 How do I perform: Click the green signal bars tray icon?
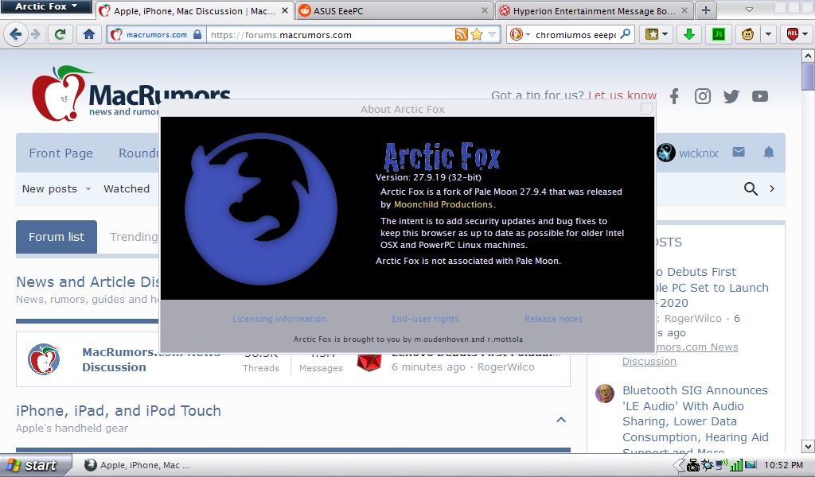pos(736,465)
